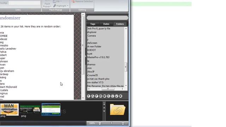Apply the star flag icon
Screen dimensions: 226x127
(x=120, y=96)
